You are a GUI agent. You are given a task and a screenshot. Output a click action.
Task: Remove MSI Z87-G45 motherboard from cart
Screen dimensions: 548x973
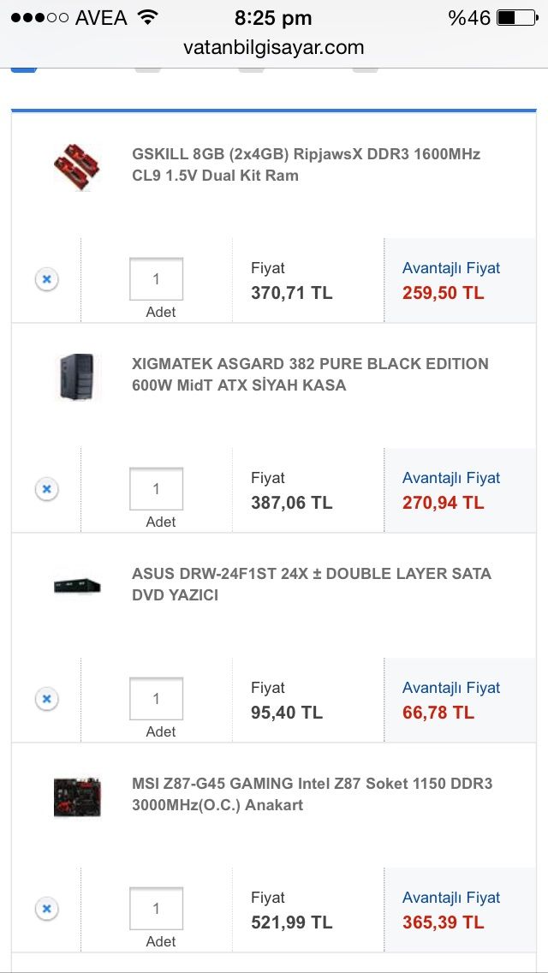(47, 909)
